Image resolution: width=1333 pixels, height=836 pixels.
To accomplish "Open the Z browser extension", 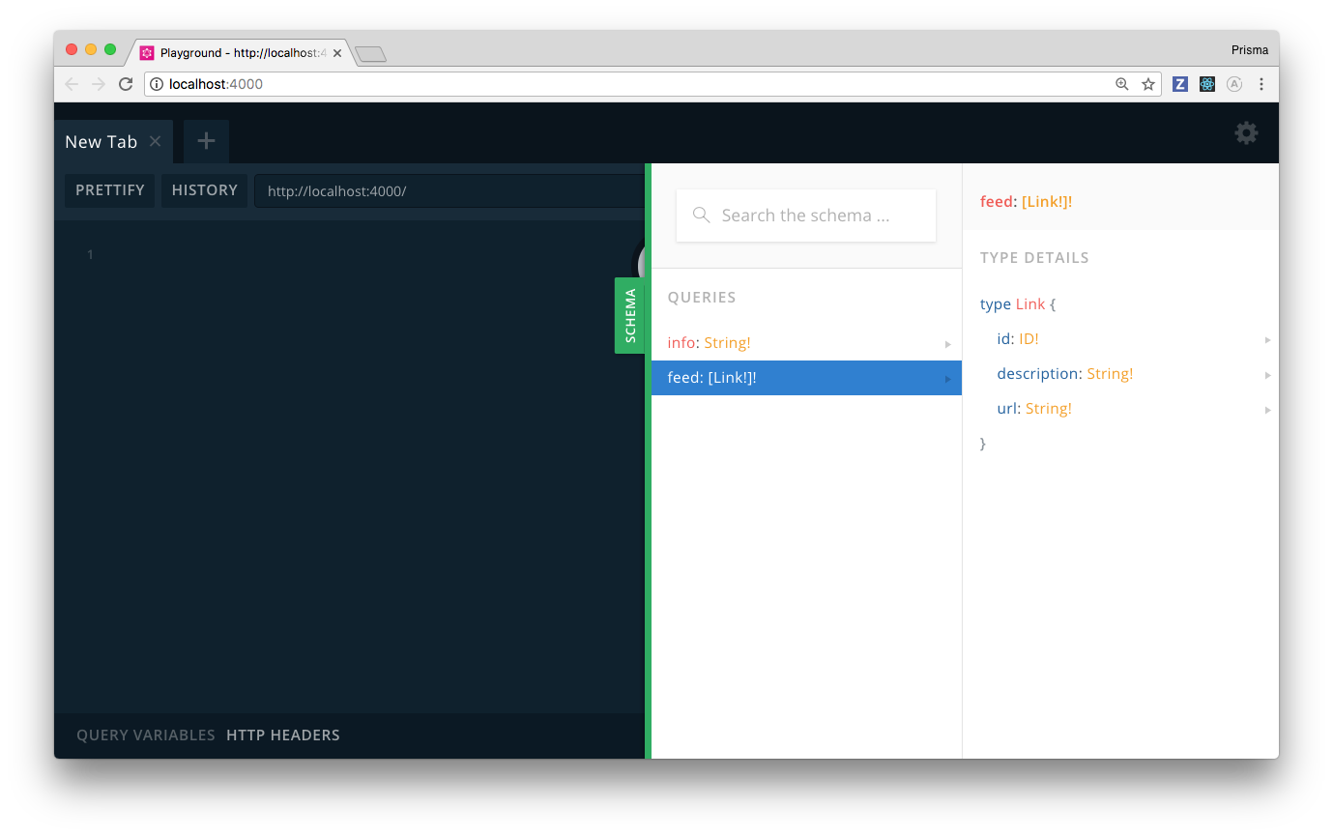I will click(x=1179, y=84).
